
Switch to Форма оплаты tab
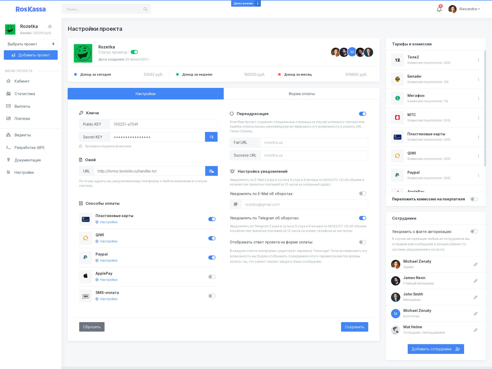point(301,94)
